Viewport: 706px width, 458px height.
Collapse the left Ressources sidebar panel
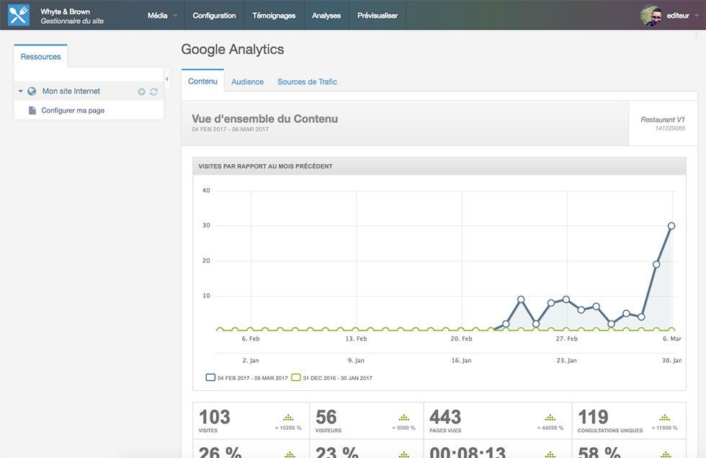[x=167, y=78]
